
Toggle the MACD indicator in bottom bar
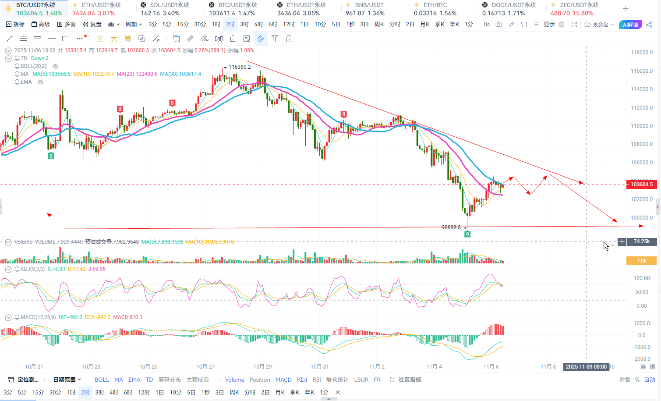pyautogui.click(x=283, y=380)
